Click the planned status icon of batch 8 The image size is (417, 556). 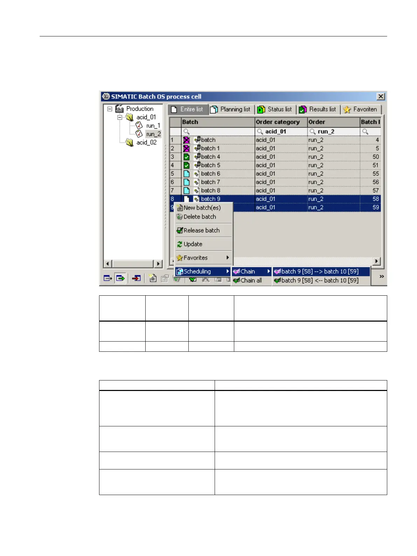pyautogui.click(x=186, y=191)
